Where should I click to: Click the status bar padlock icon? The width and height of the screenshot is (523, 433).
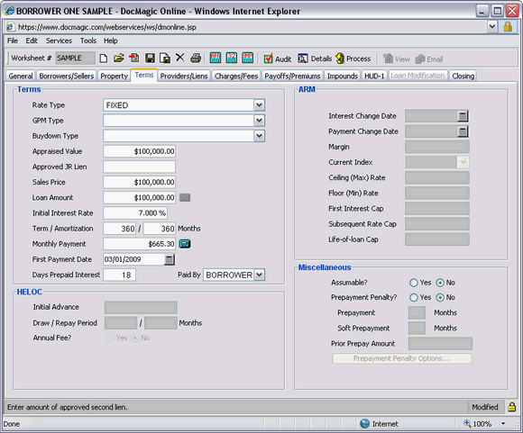pos(511,407)
